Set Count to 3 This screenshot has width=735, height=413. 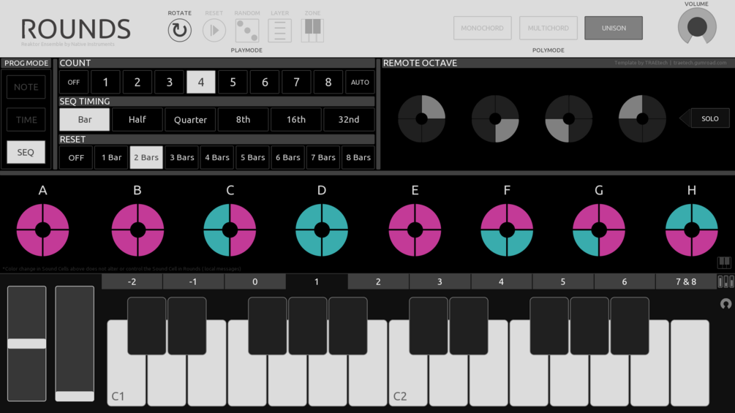[x=169, y=82]
